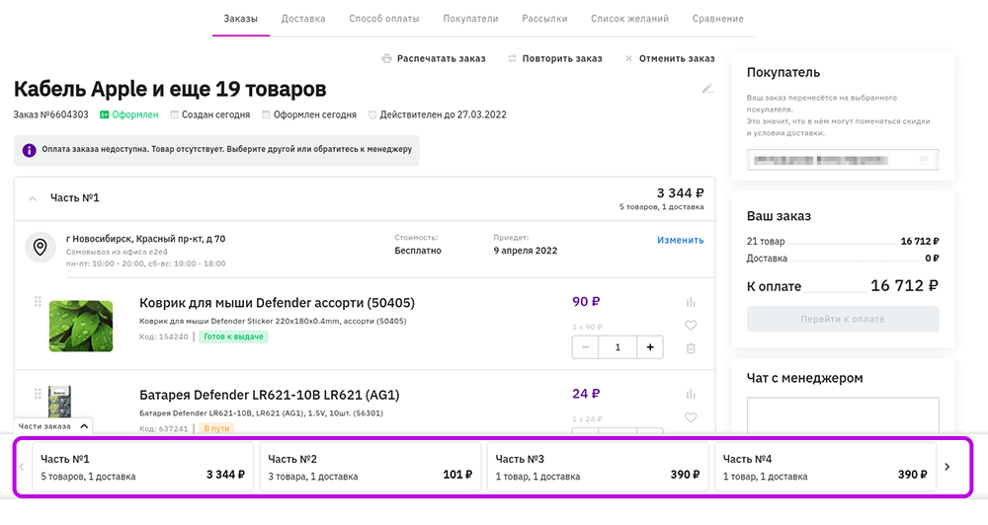Click drag handle beside the mouse pad item
The width and height of the screenshot is (988, 525).
pos(38,302)
